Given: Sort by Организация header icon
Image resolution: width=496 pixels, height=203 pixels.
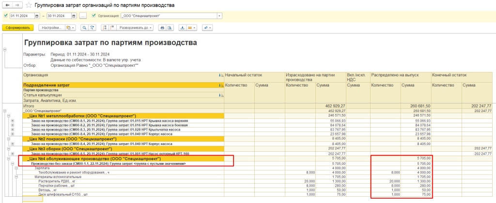Looking at the screenshot, I should coord(221,75).
